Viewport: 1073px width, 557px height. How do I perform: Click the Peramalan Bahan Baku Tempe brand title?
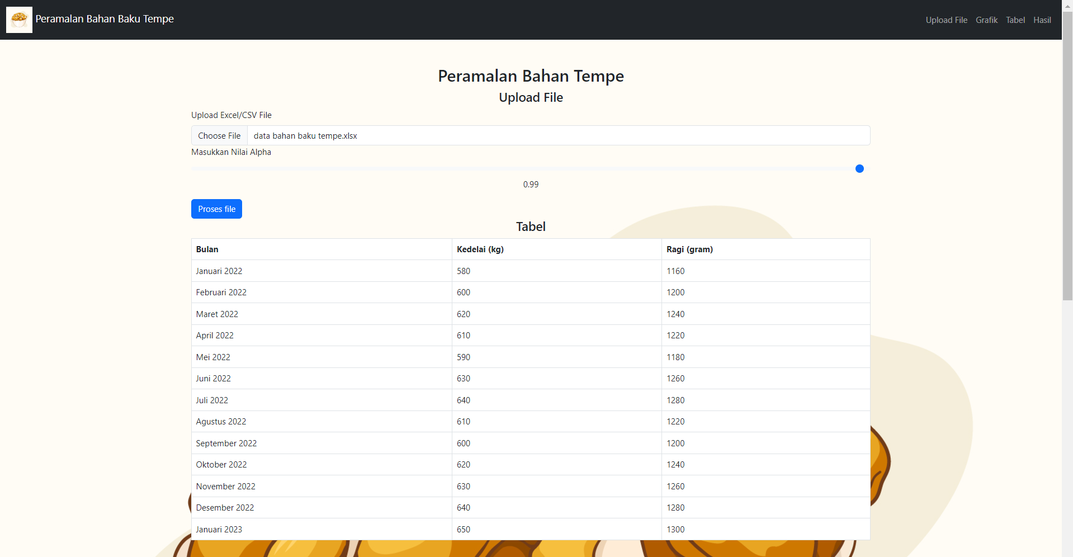pyautogui.click(x=105, y=19)
